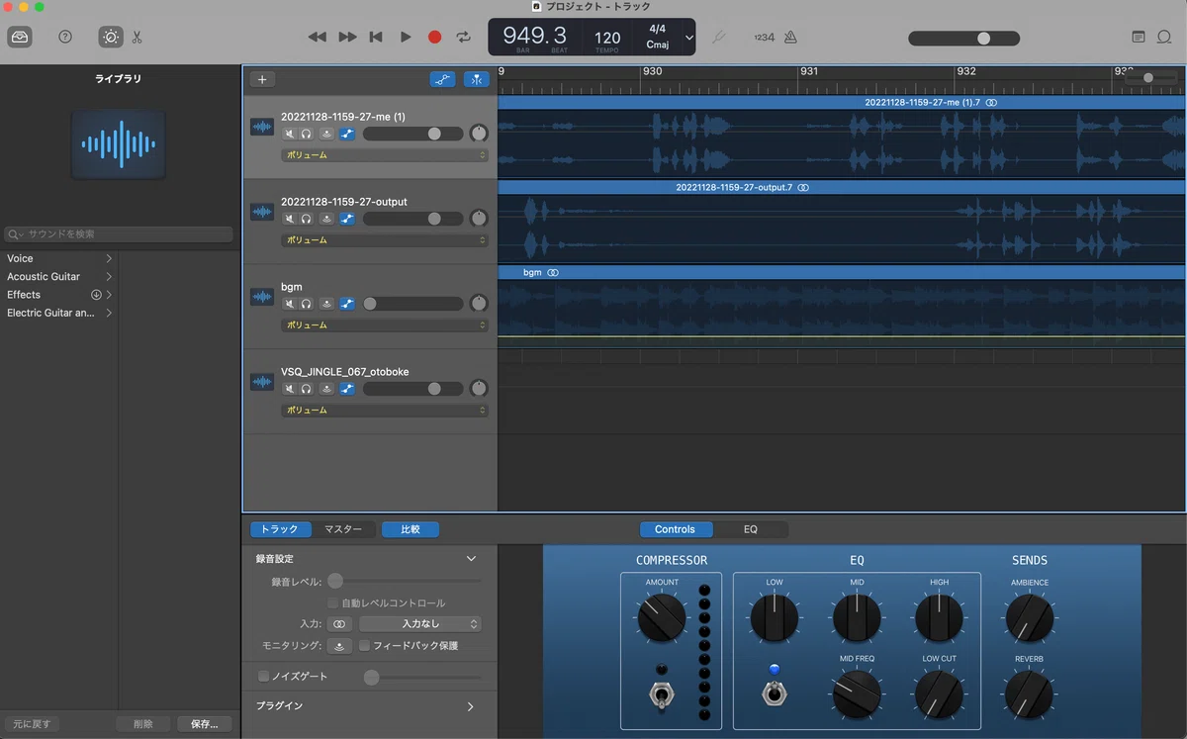Toggle the モニタリング monitoring button

click(x=339, y=646)
